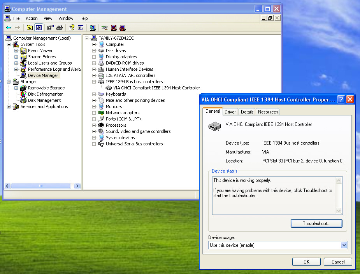Select the VIA OHCI Compliant IEEE 1394 Host Controller device
This screenshot has width=360, height=274.
pos(156,88)
